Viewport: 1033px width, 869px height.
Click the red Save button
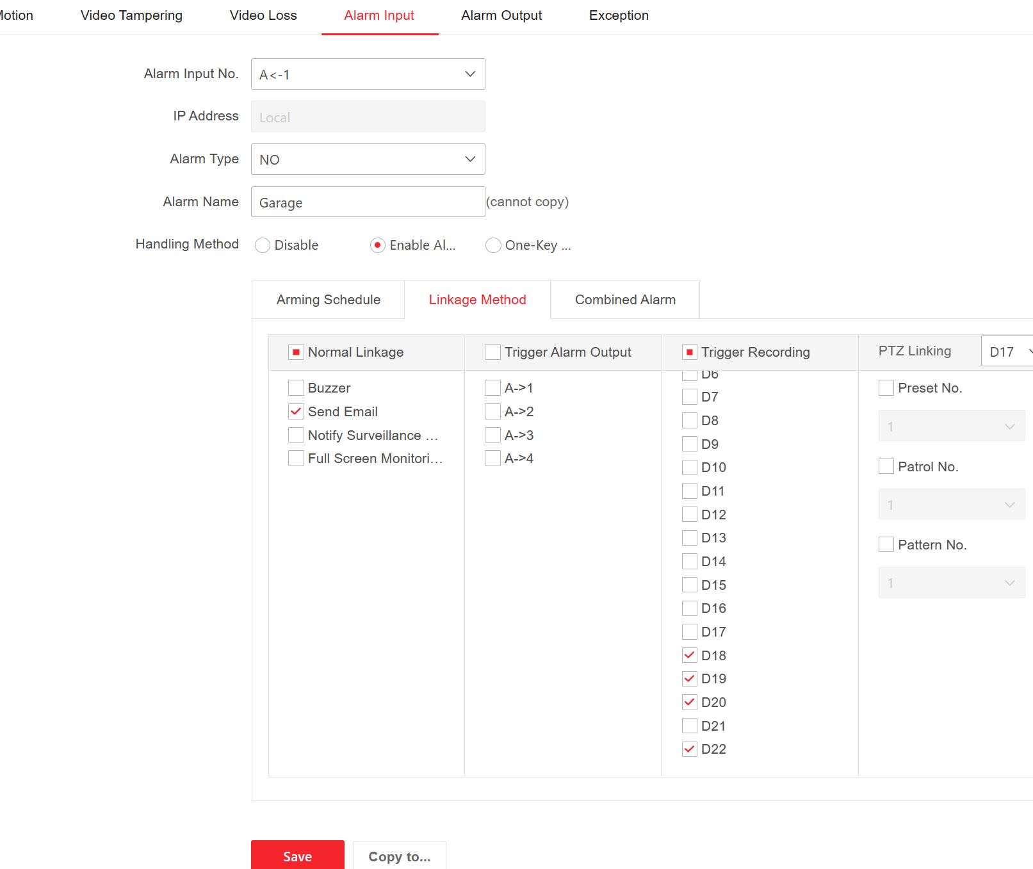[297, 856]
